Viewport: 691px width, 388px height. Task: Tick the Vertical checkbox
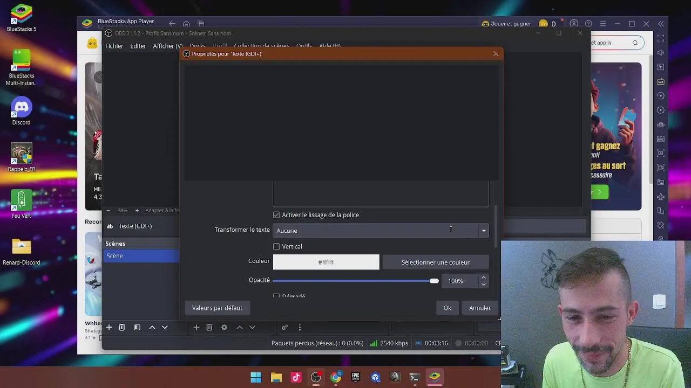(x=276, y=247)
